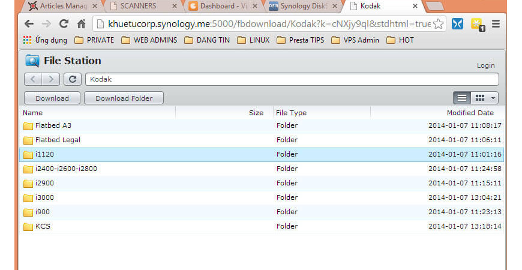This screenshot has height=270, width=522.
Task: Switch to thumbnail grid view
Action: (479, 98)
